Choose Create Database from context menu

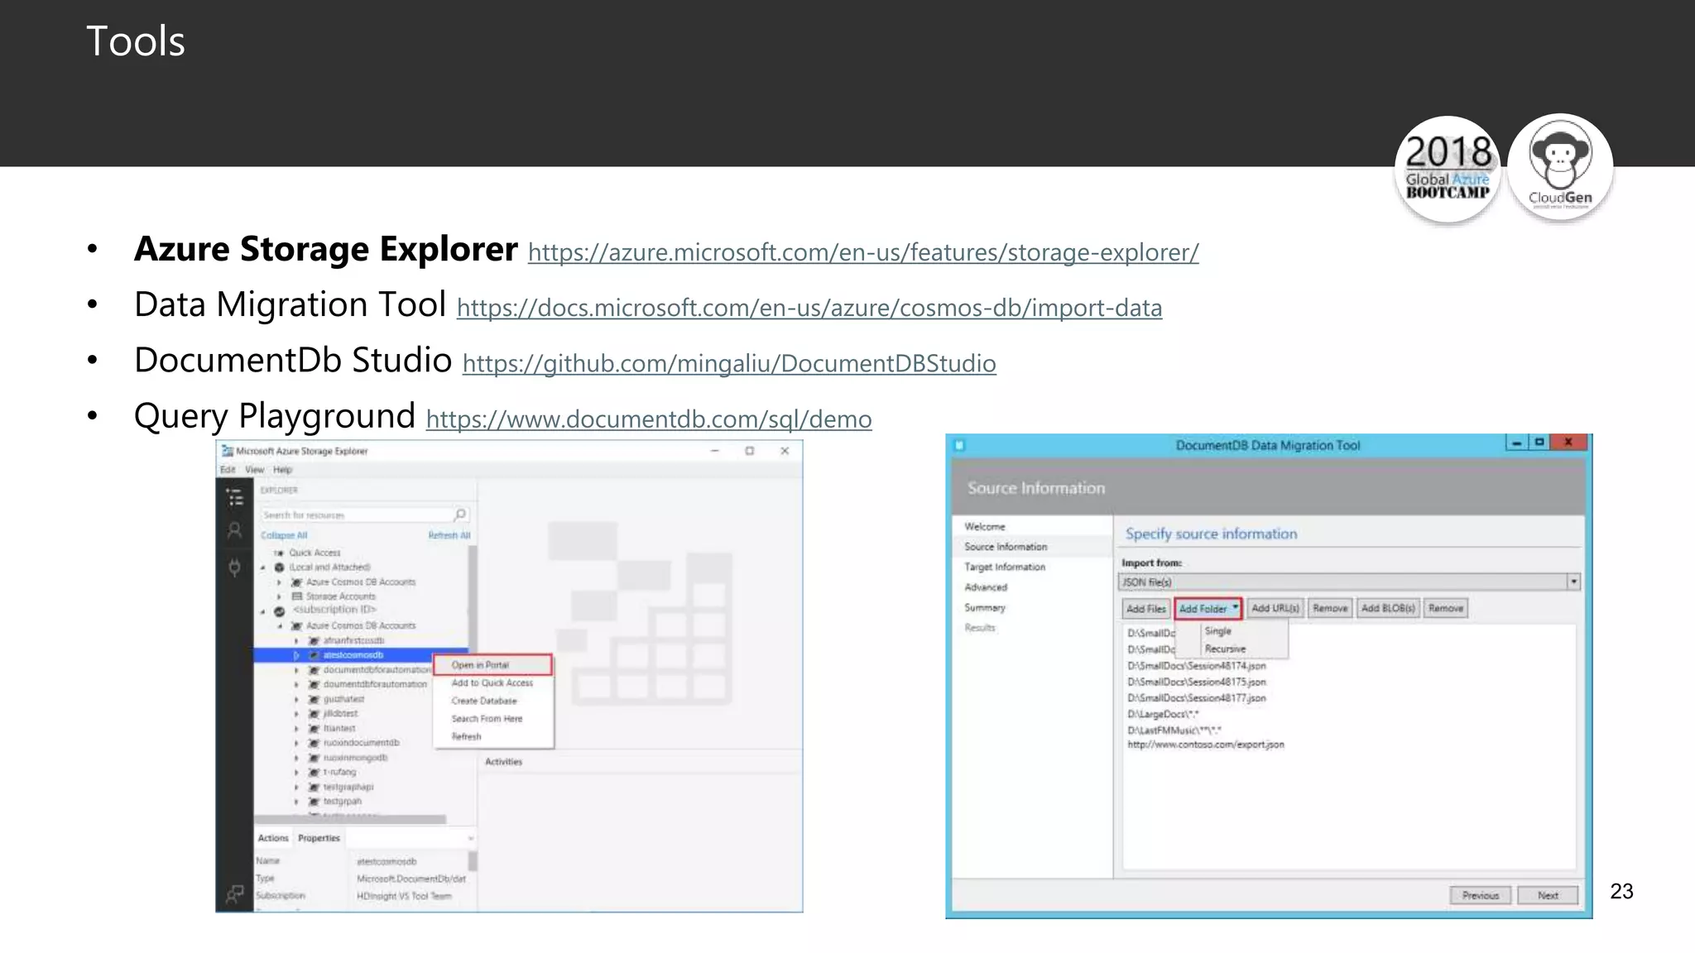484,701
